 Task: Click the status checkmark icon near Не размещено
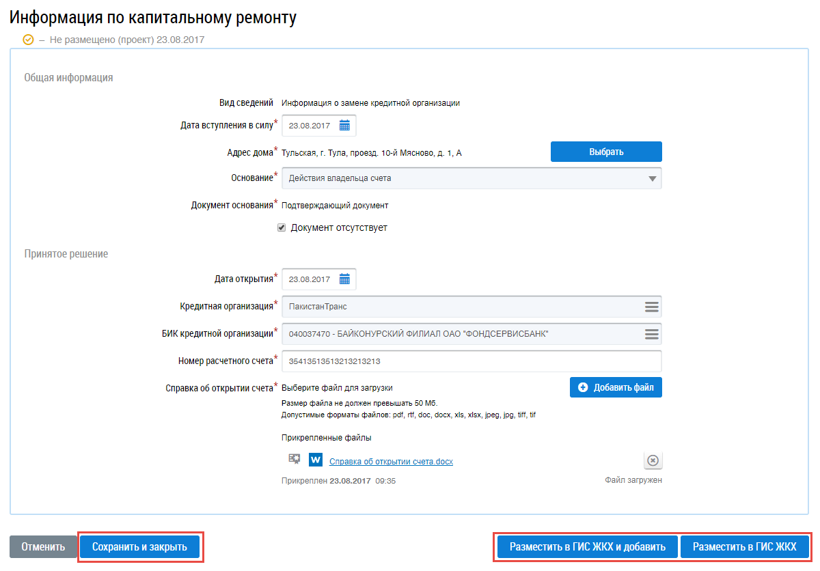(x=28, y=40)
